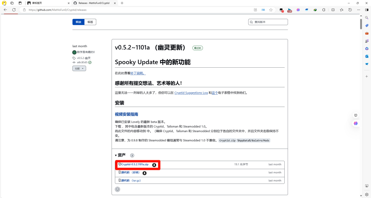Download 源代码 (tar.gz) archive
The width and height of the screenshot is (371, 198).
[131, 181]
